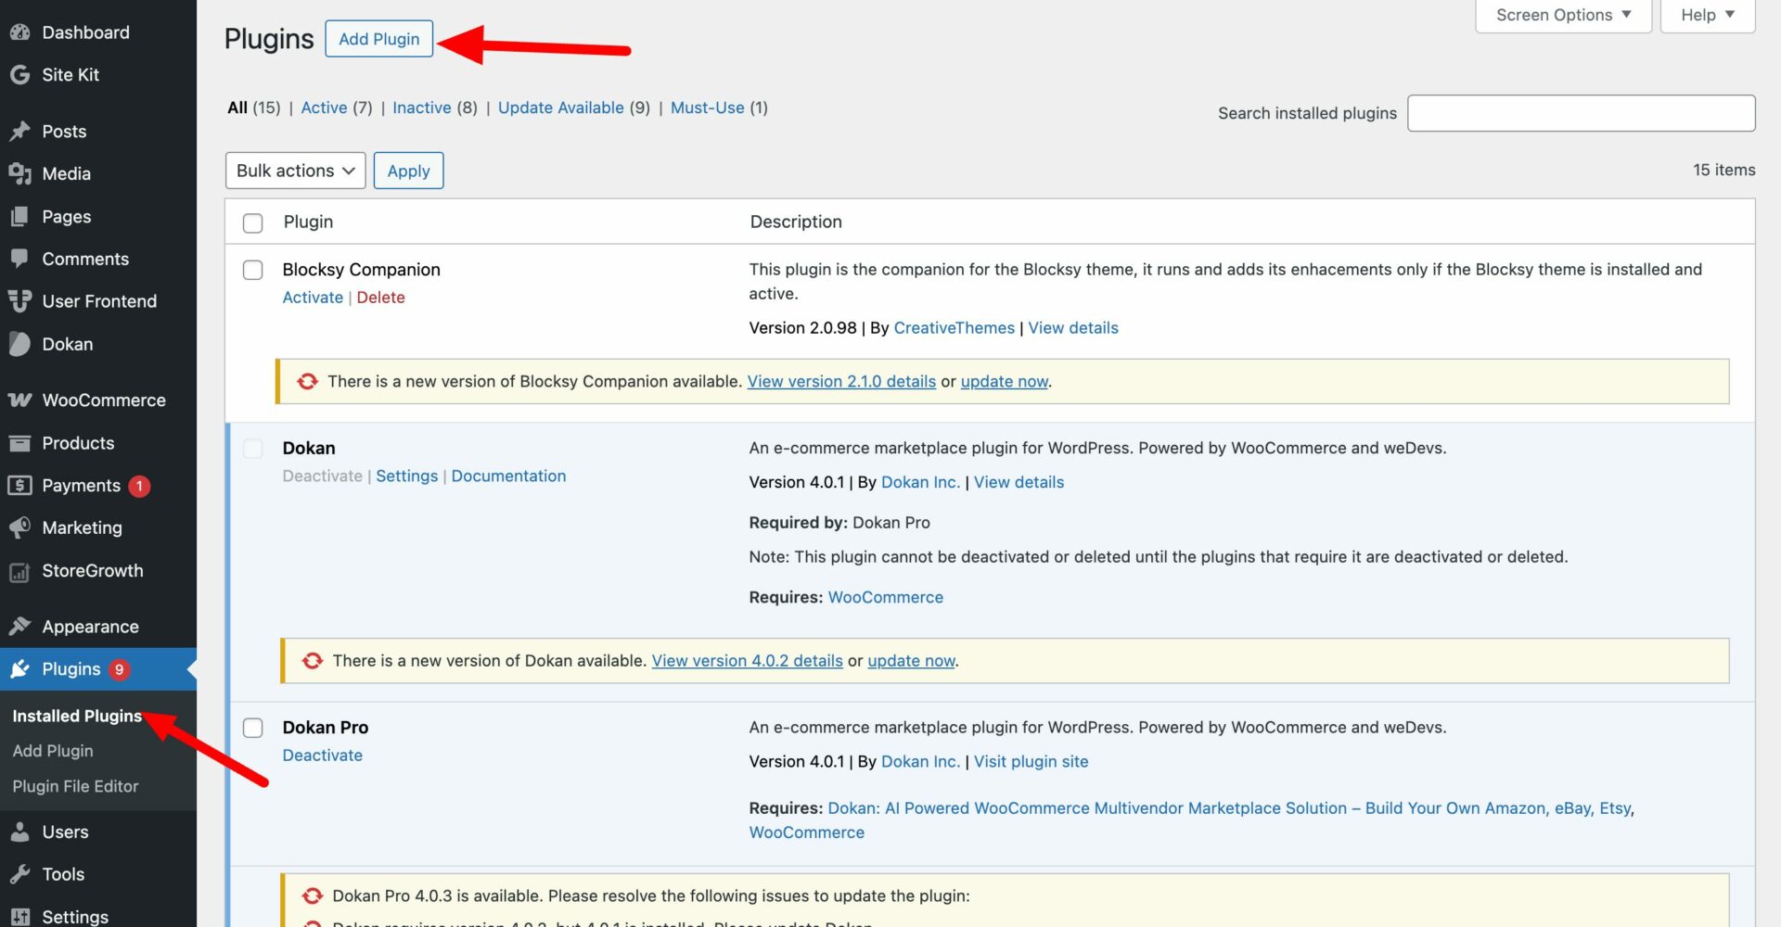This screenshot has width=1781, height=927.
Task: Click the Marketing megaphone icon
Action: click(x=19, y=527)
